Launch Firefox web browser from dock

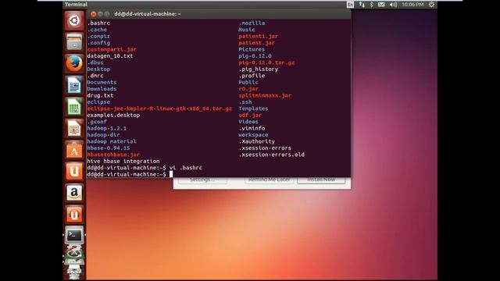click(x=74, y=63)
